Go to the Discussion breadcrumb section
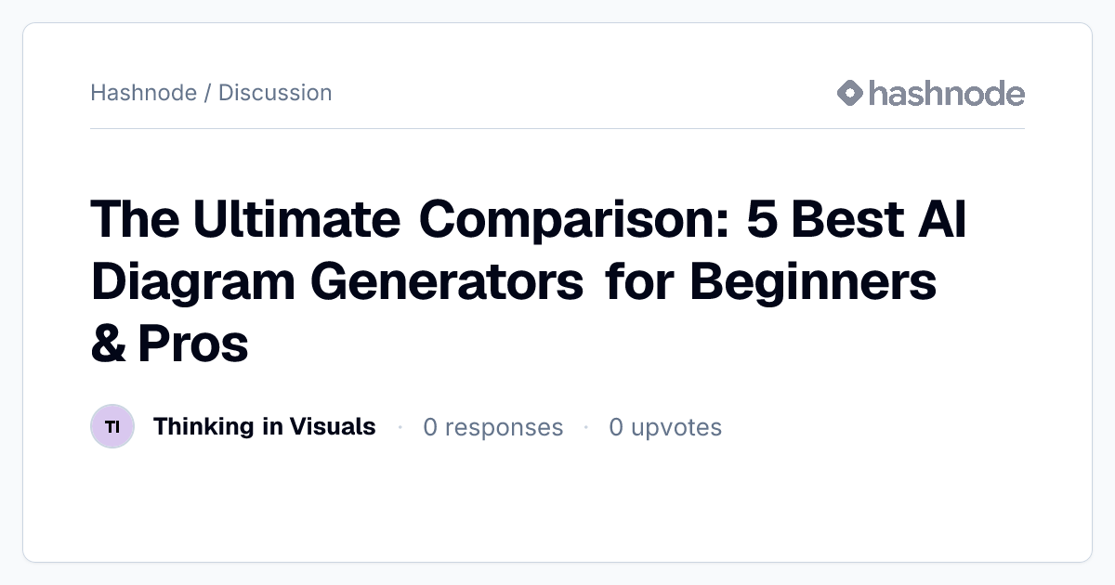Screen dimensions: 1115x585 [275, 93]
